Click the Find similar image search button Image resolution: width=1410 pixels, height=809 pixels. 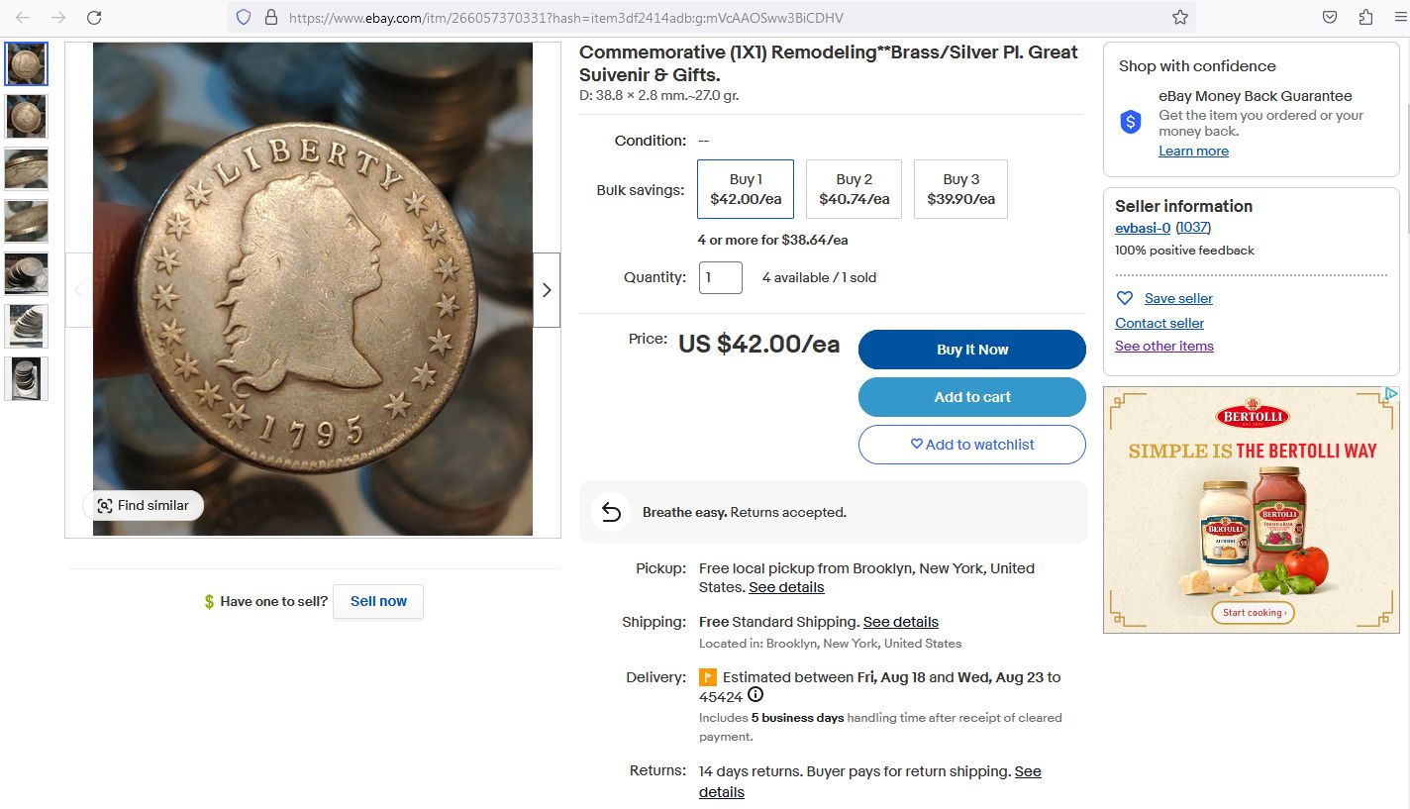pyautogui.click(x=143, y=505)
